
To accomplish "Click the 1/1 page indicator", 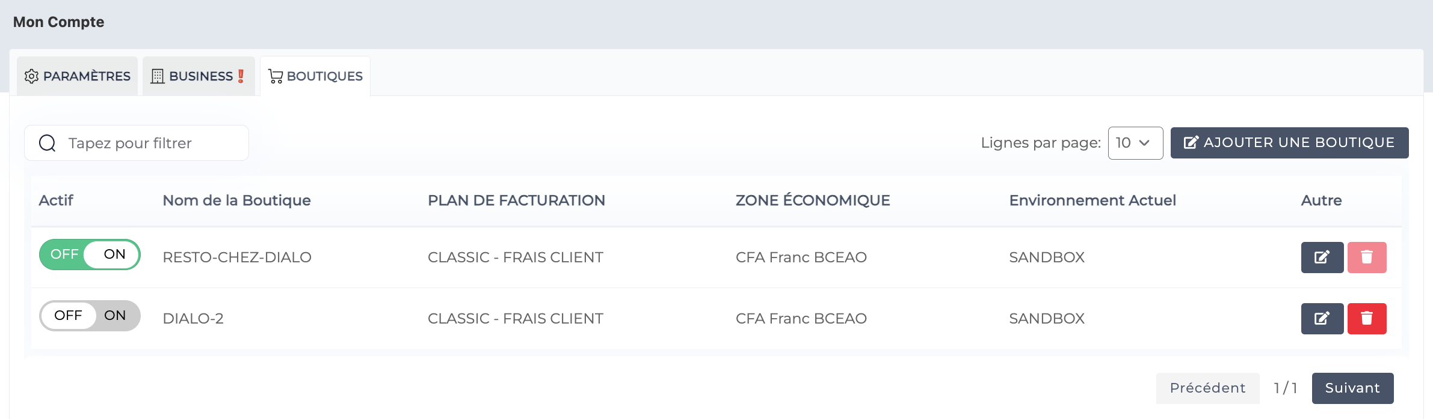I will click(x=1286, y=388).
